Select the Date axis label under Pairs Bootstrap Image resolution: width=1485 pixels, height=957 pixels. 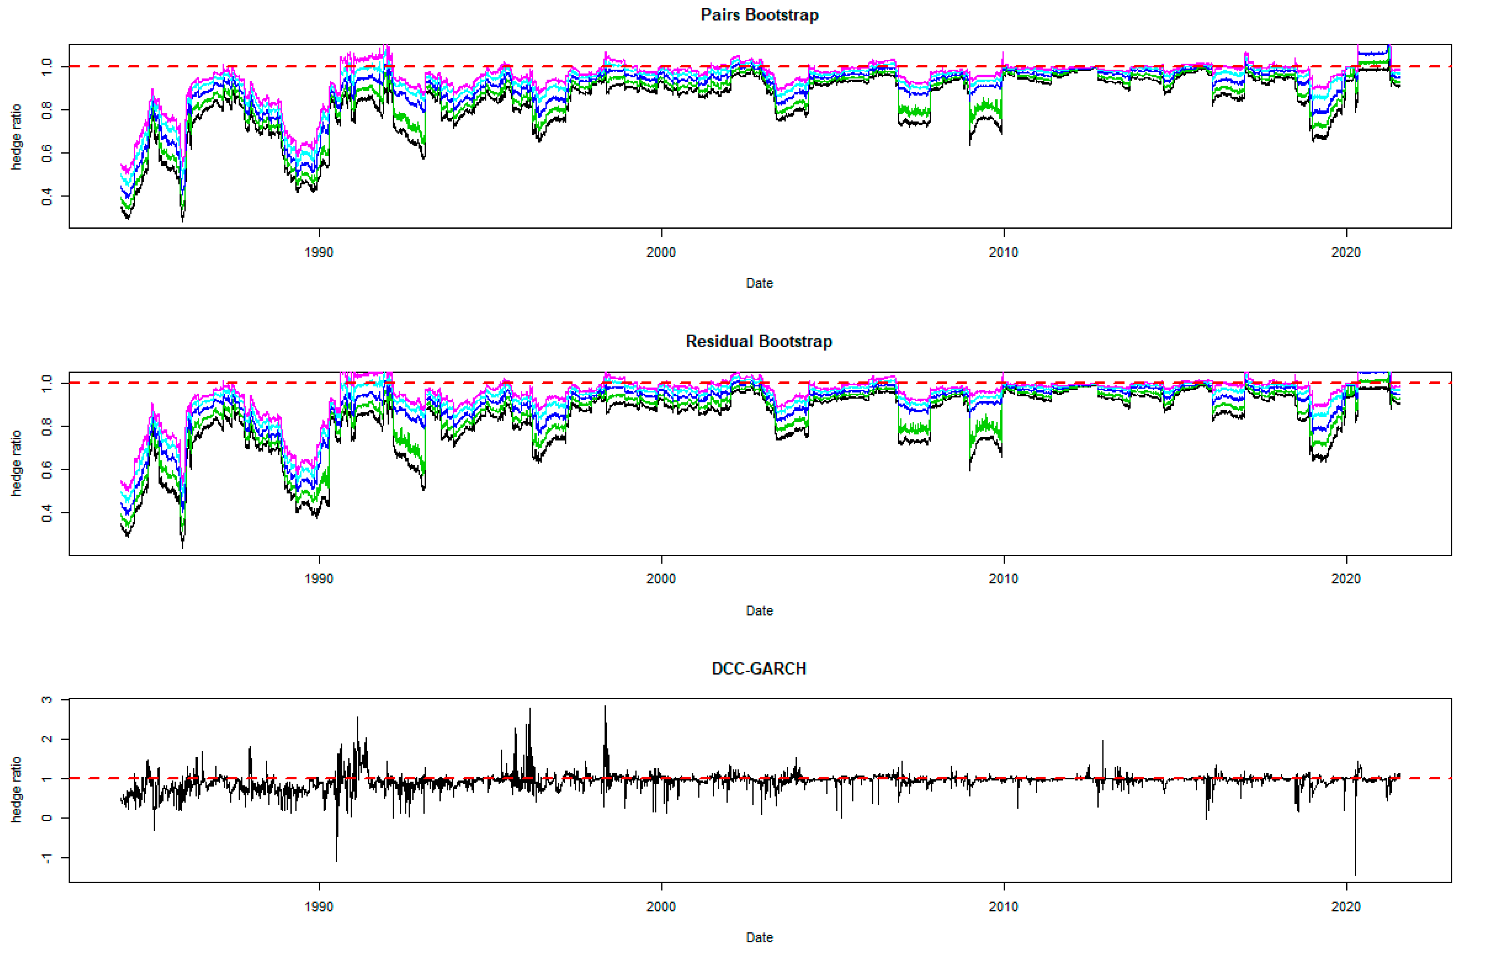(x=759, y=283)
